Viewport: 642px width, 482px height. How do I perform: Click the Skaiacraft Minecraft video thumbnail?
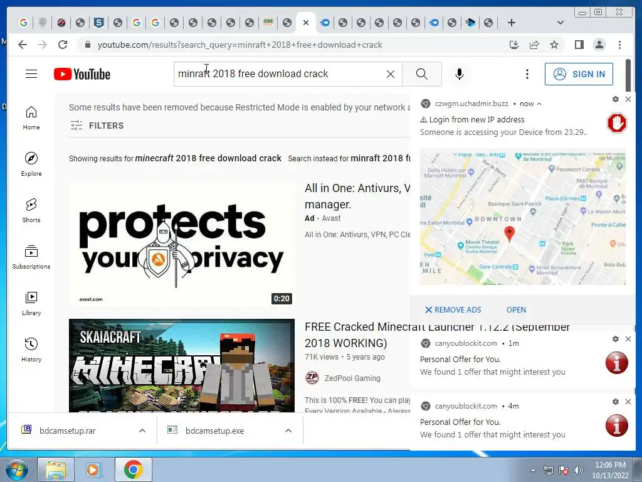pyautogui.click(x=182, y=366)
